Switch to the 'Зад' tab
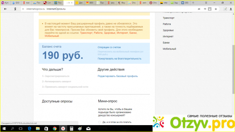The image size is (235, 132). click(175, 3)
